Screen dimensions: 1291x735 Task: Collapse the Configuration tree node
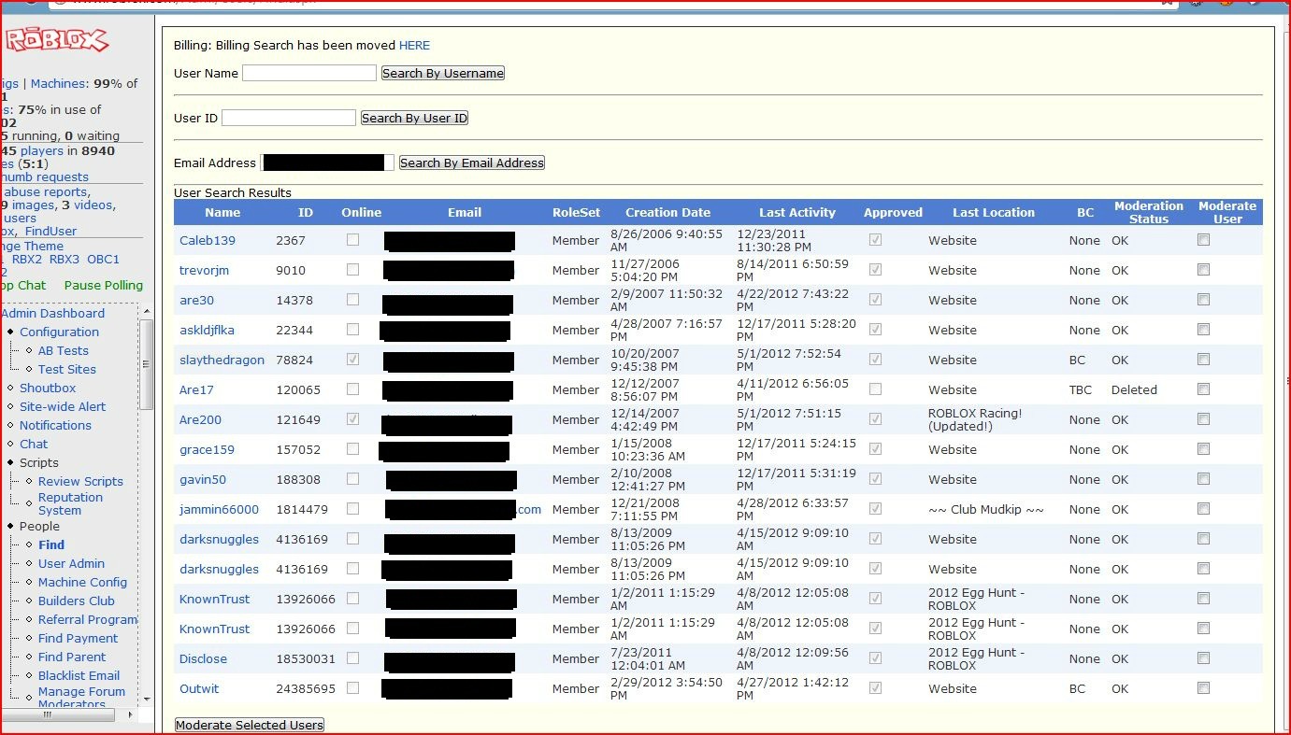(10, 332)
